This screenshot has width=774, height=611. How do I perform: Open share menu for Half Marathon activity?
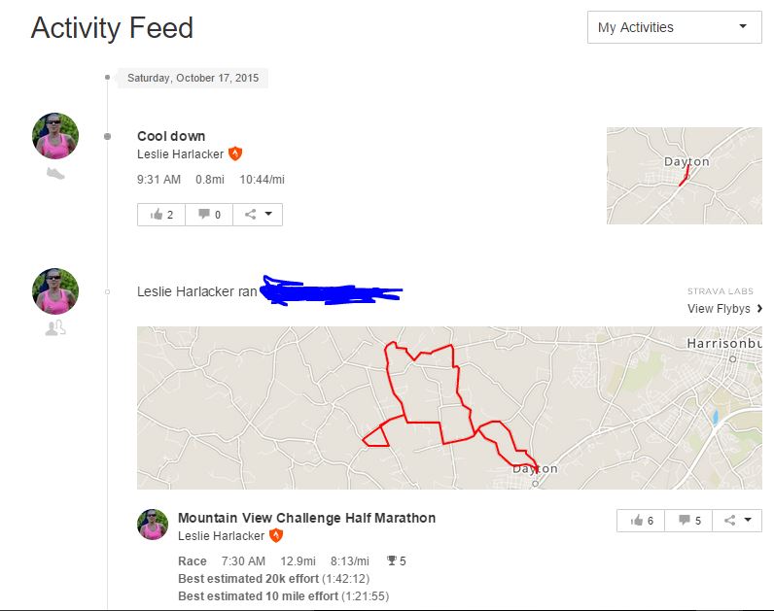pyautogui.click(x=737, y=521)
